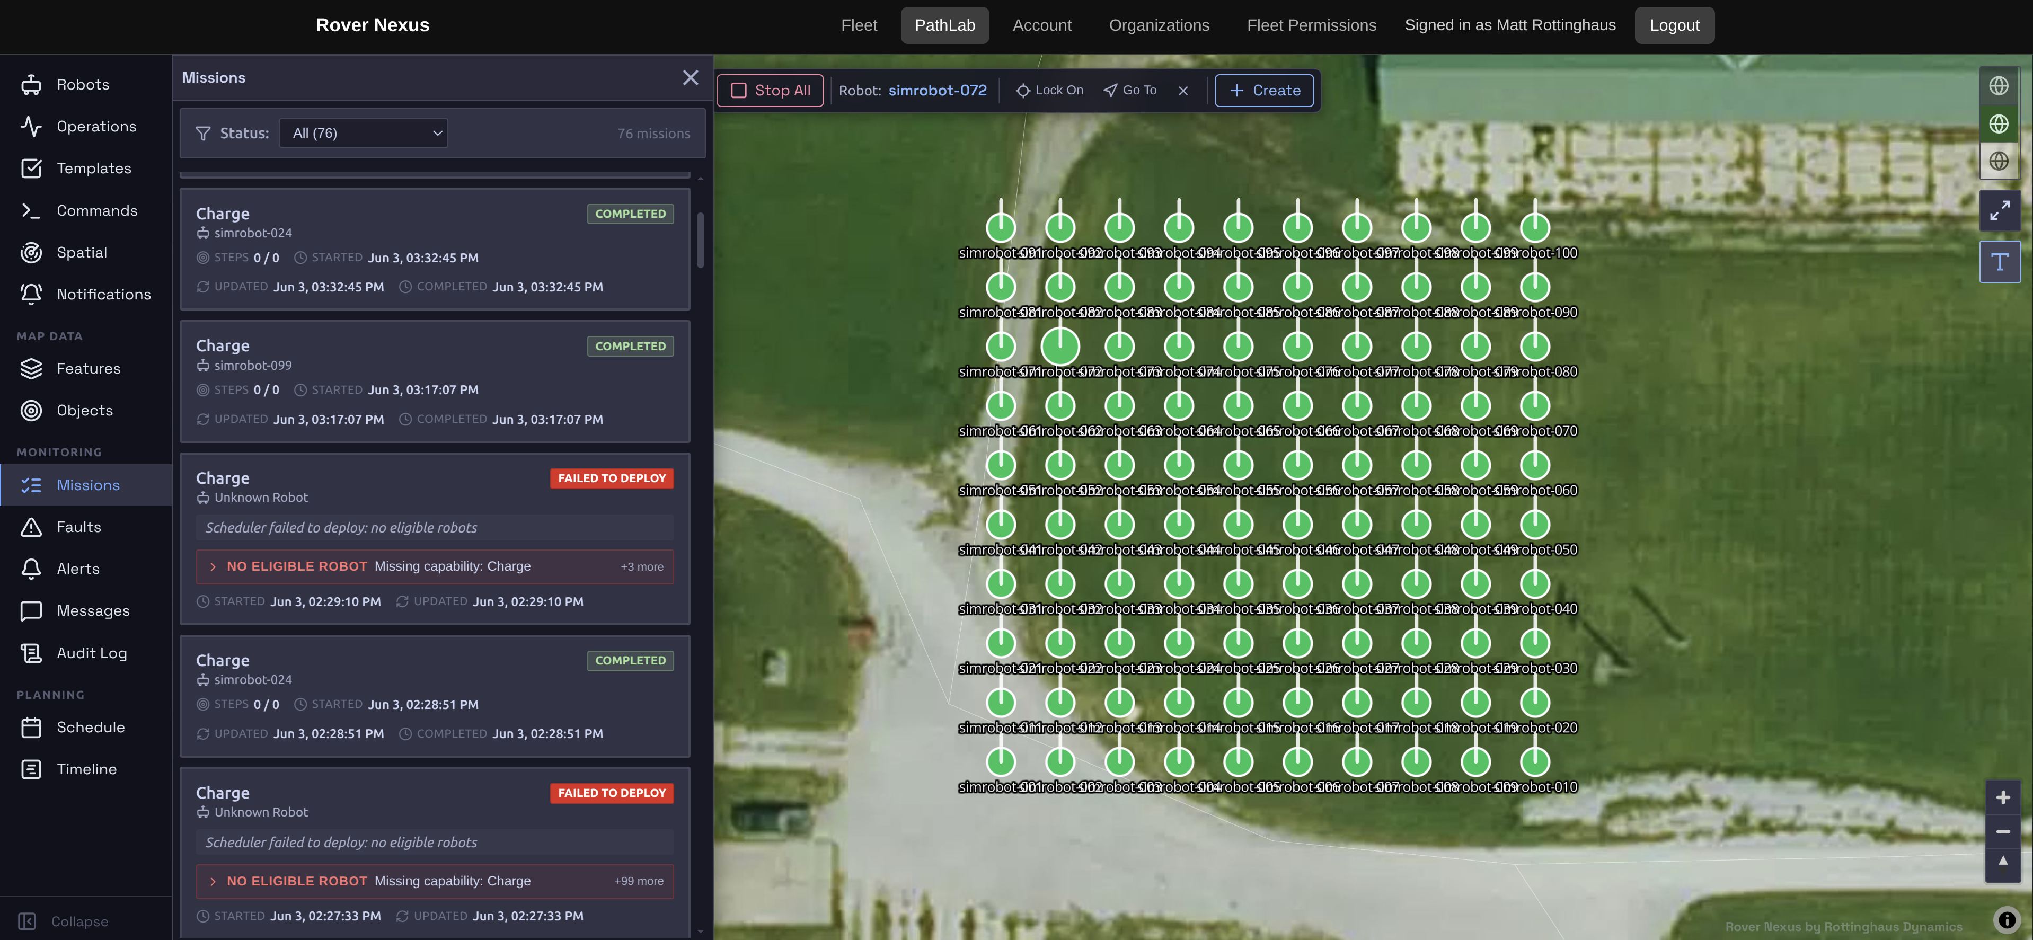Open Spatial view
This screenshot has width=2033, height=940.
pyautogui.click(x=85, y=253)
